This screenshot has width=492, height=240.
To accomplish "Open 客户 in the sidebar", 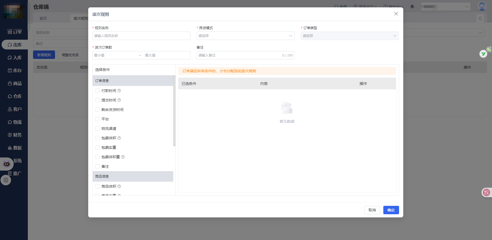I will coord(15,109).
